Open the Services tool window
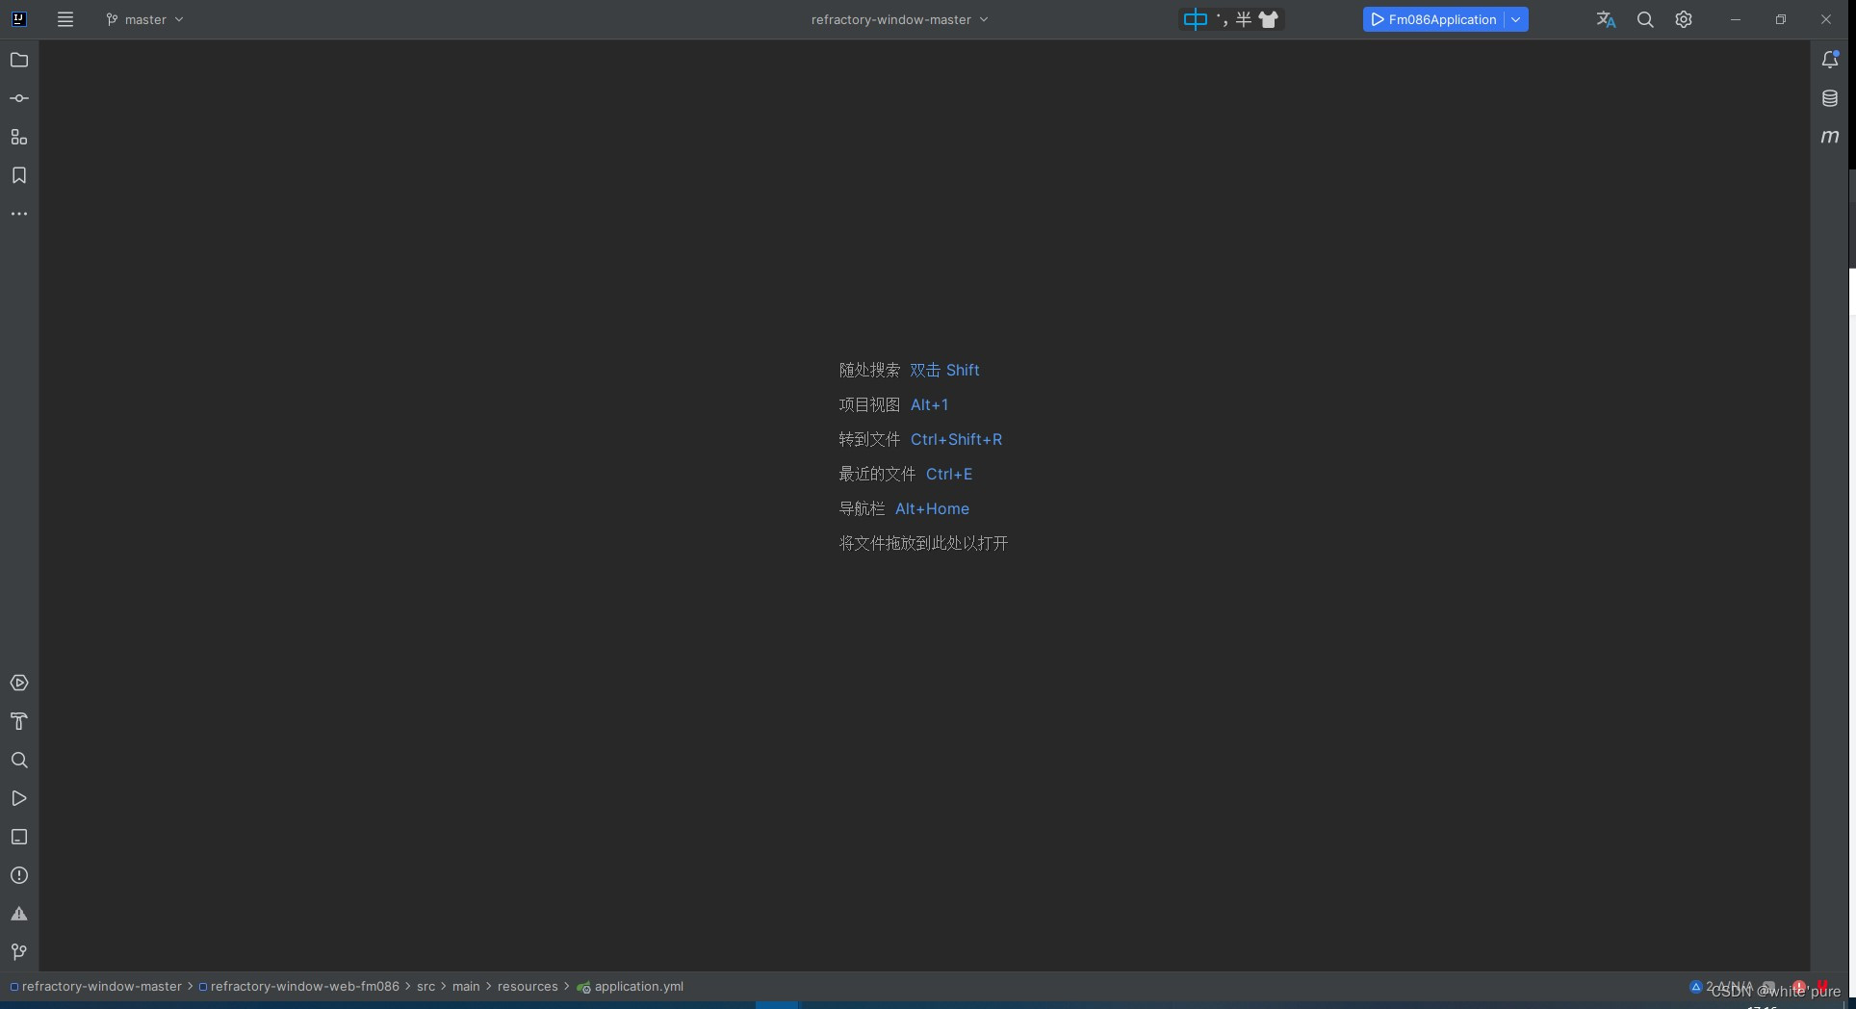This screenshot has height=1009, width=1856. (19, 683)
